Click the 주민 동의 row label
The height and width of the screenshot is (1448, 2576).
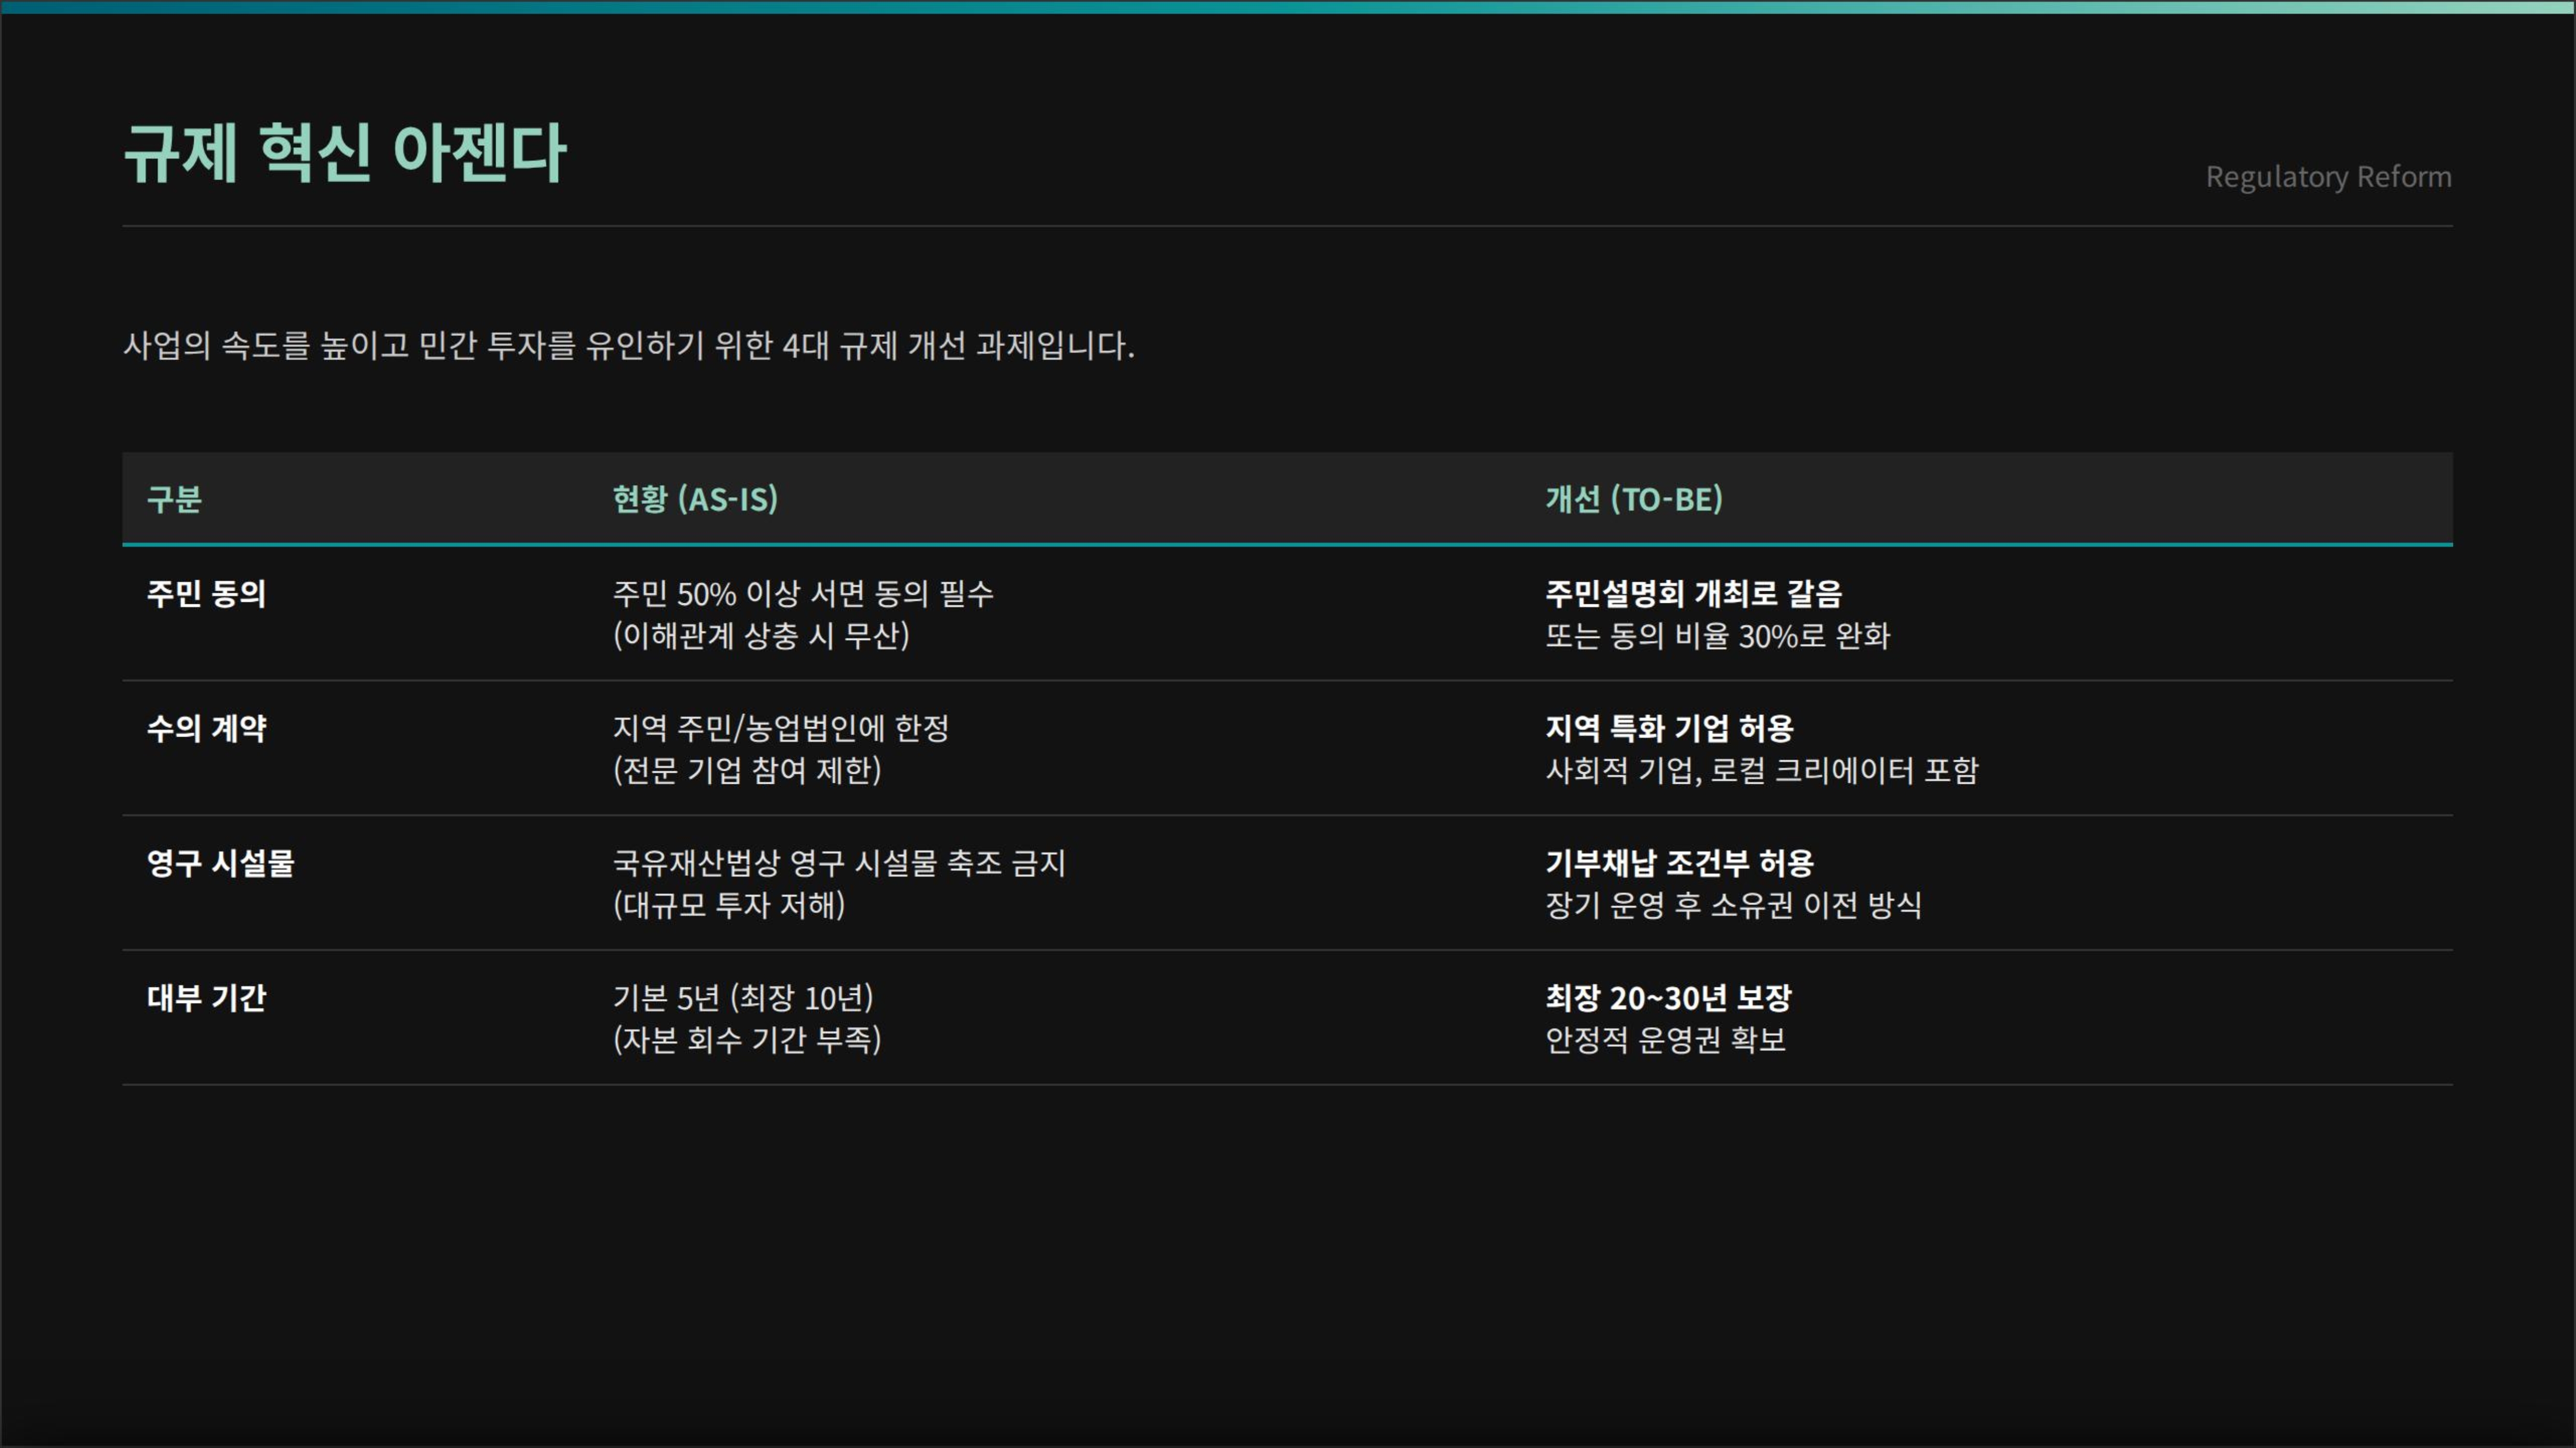coord(206,594)
